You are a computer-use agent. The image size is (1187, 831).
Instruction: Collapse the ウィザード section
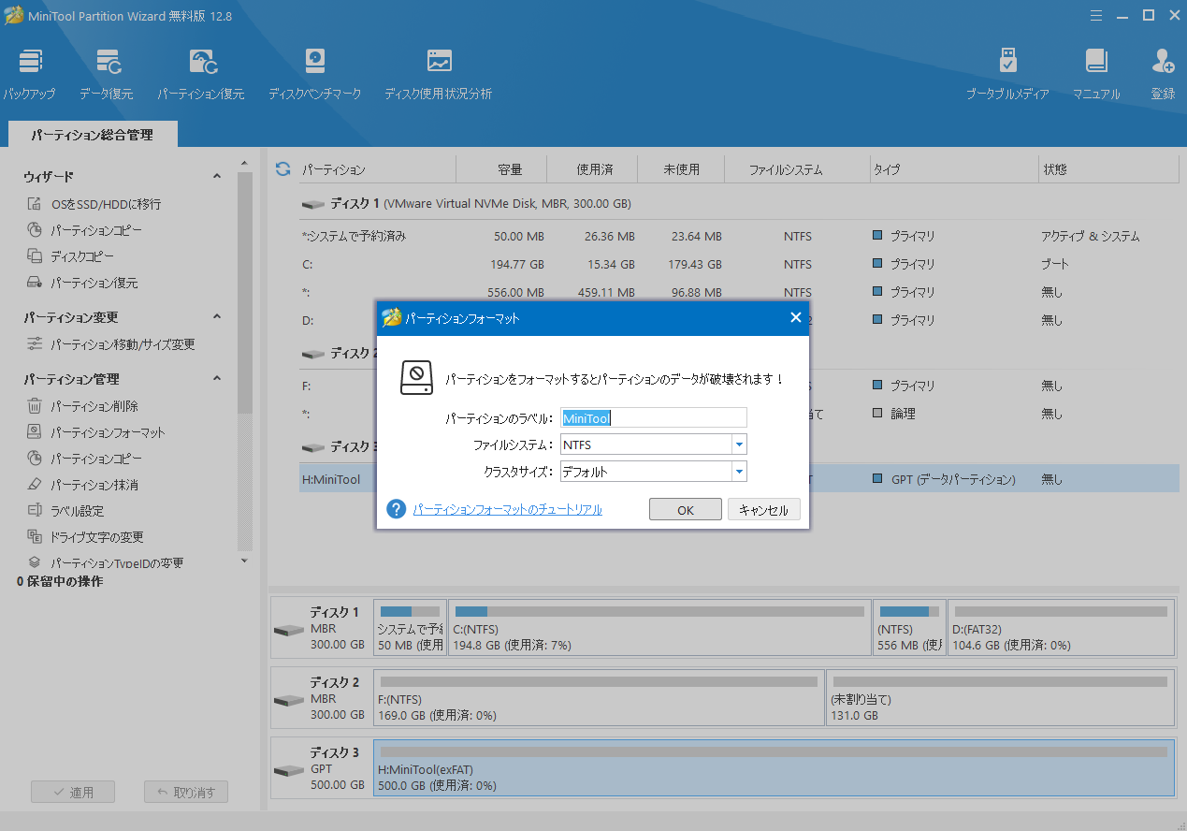[x=216, y=175]
